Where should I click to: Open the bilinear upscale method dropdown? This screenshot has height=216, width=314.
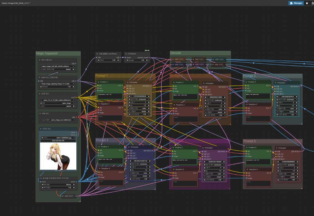click(x=58, y=185)
